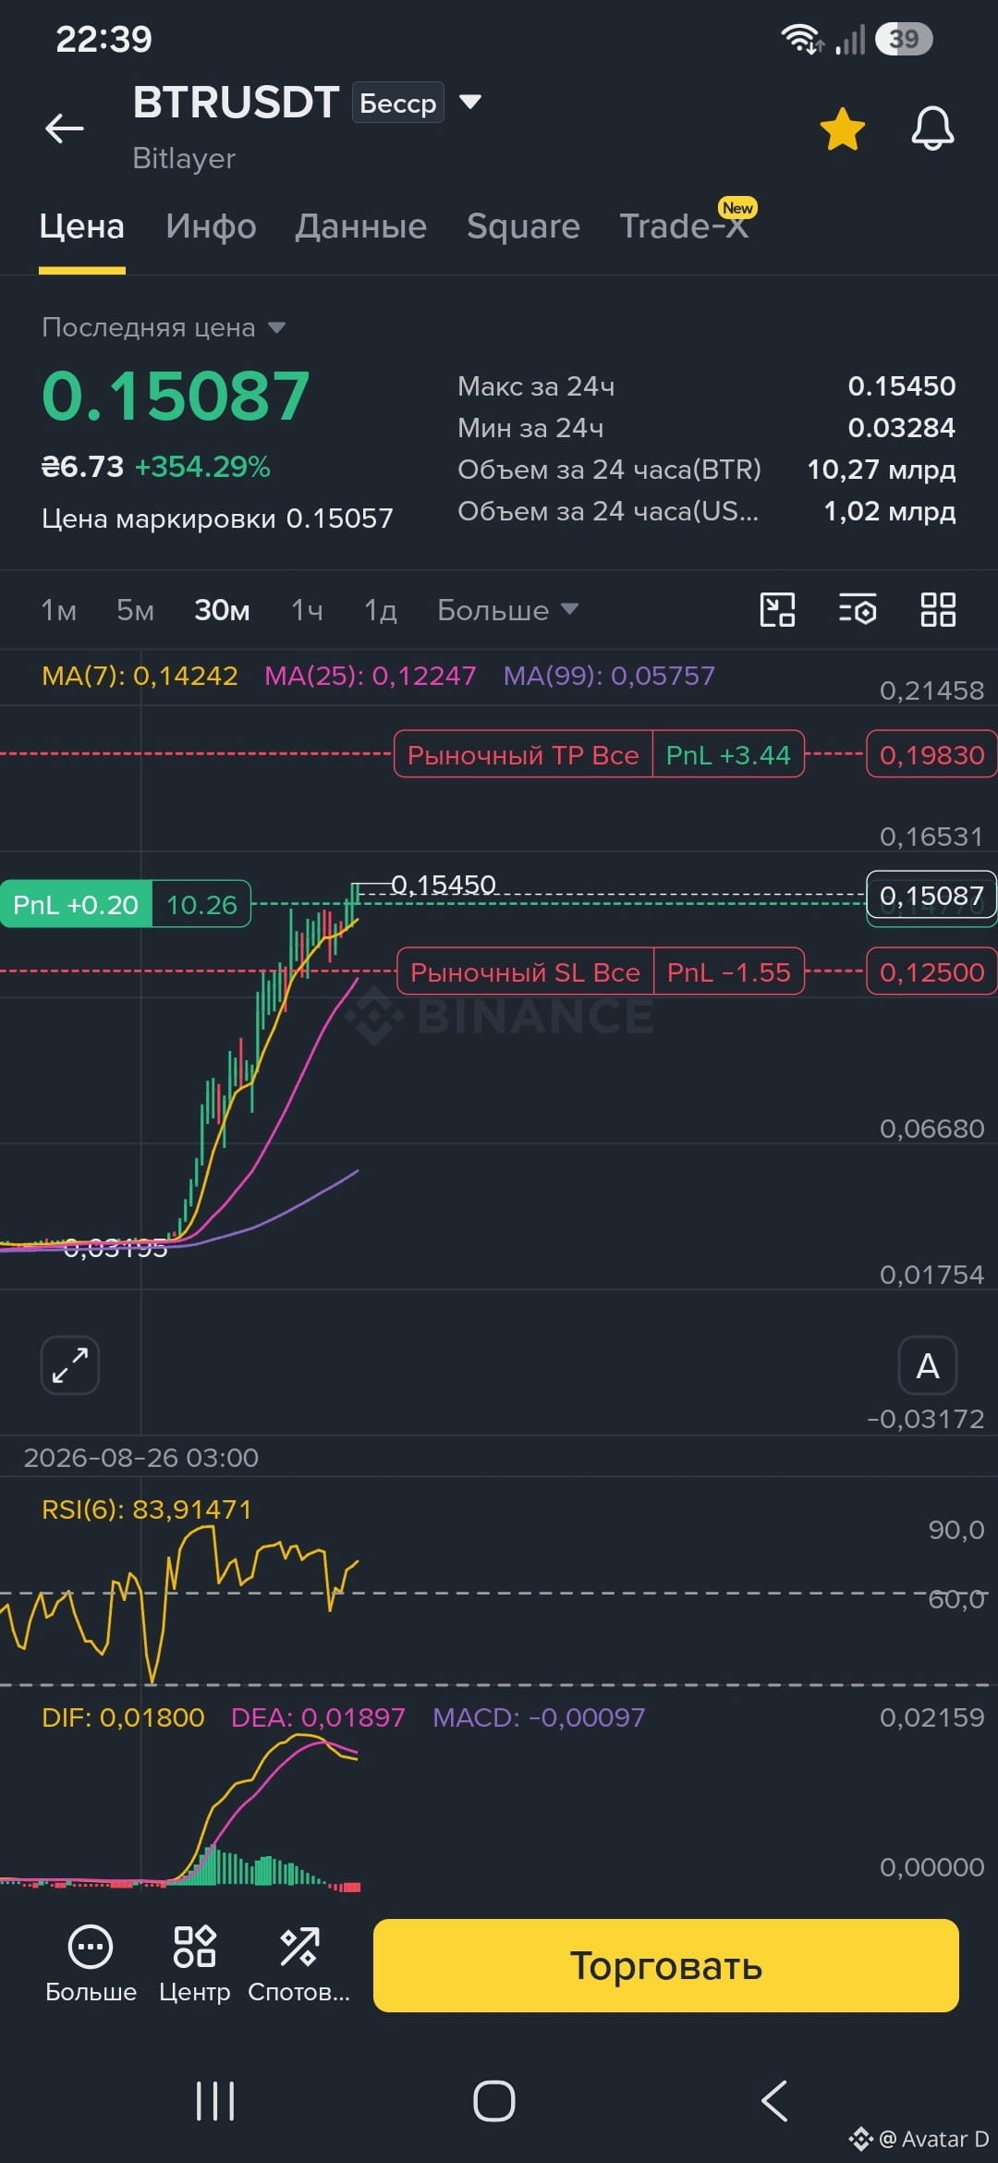Tap the current price tag 0,15087
998x2163 pixels.
point(931,896)
